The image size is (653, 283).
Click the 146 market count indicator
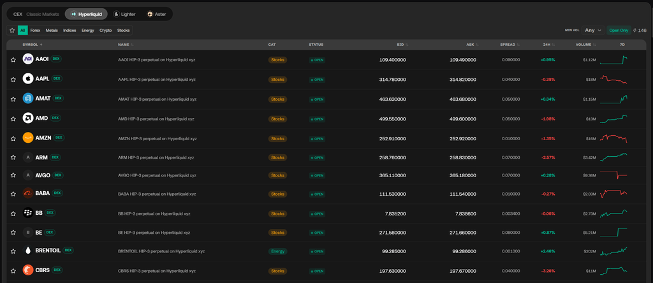(640, 31)
